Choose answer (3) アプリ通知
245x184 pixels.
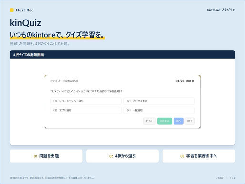tap(86, 110)
